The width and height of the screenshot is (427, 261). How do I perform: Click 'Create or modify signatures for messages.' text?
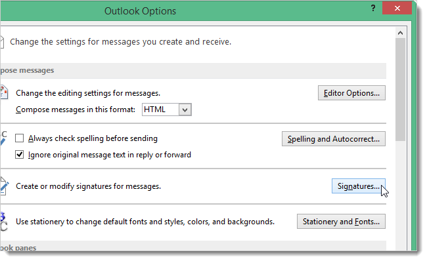point(88,186)
